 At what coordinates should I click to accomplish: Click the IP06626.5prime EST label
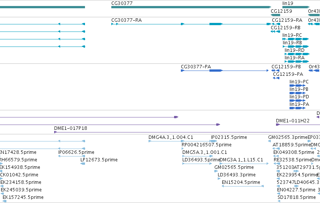pos(76,152)
